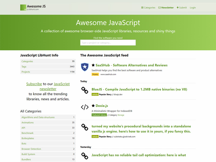Click the SaaSHub shield star logo

(x=85, y=67)
